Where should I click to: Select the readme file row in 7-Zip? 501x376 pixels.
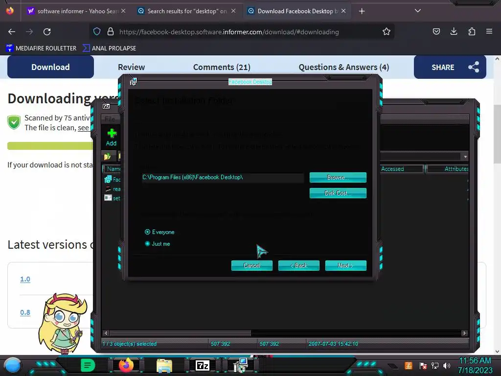[113, 189]
